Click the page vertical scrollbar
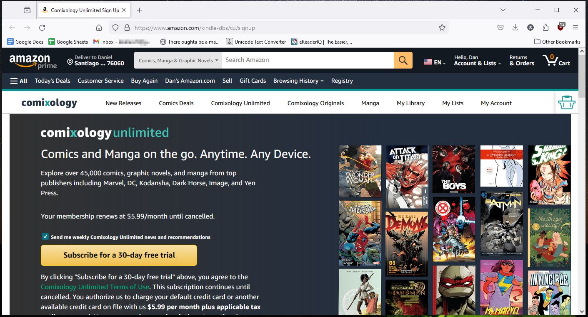The height and width of the screenshot is (317, 588). [x=583, y=181]
